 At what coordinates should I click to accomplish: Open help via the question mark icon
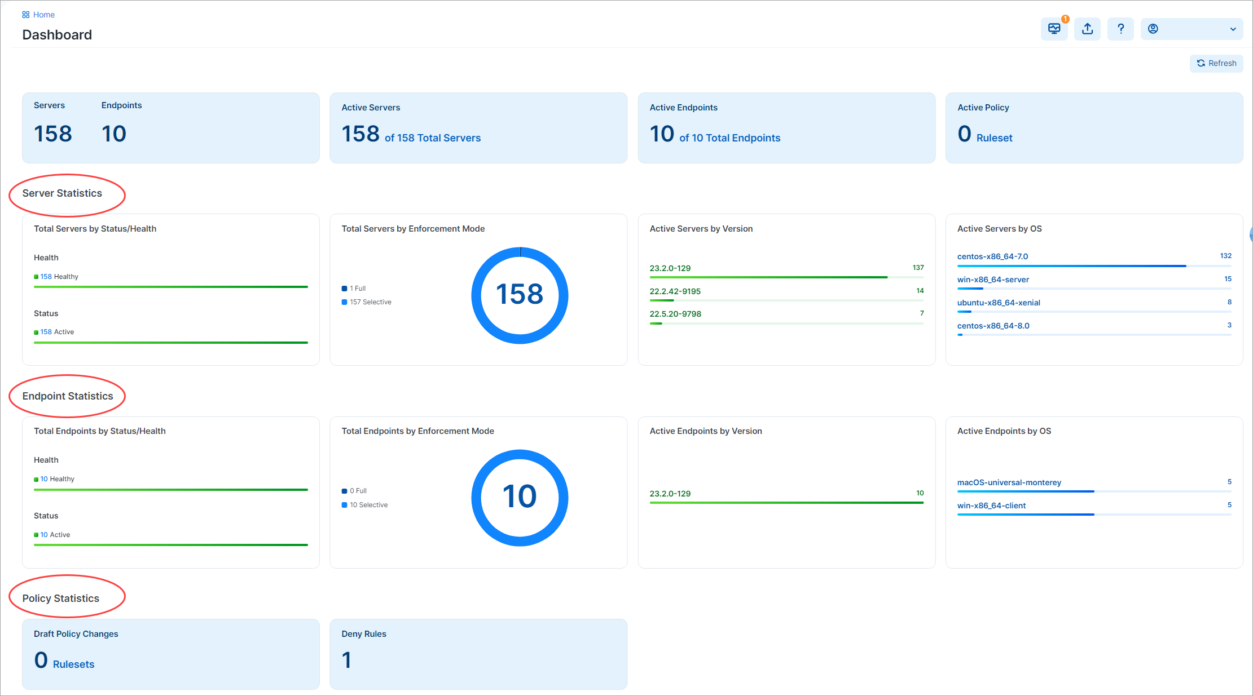(1120, 29)
